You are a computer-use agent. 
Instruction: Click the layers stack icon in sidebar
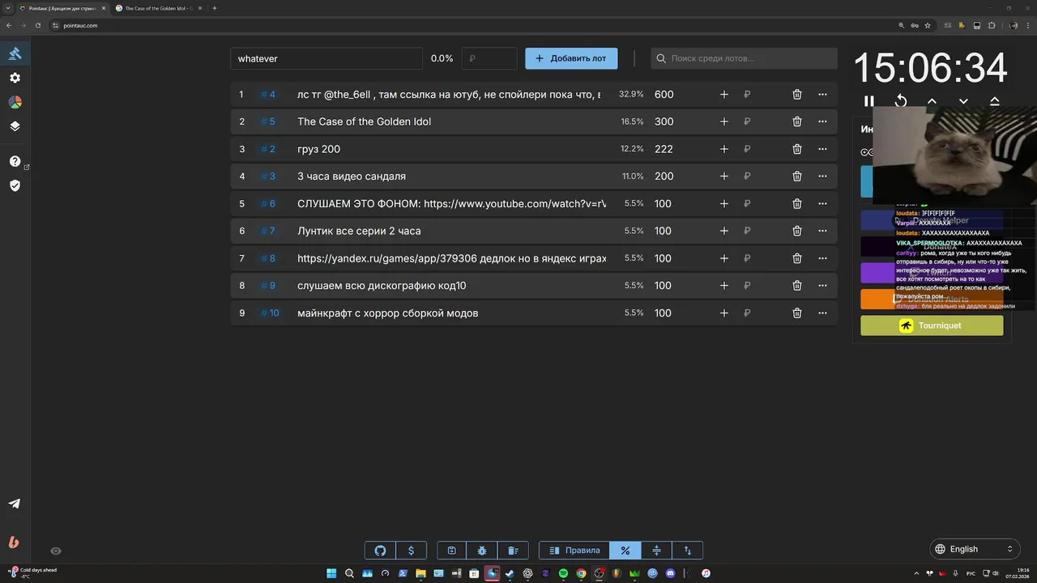tap(15, 126)
